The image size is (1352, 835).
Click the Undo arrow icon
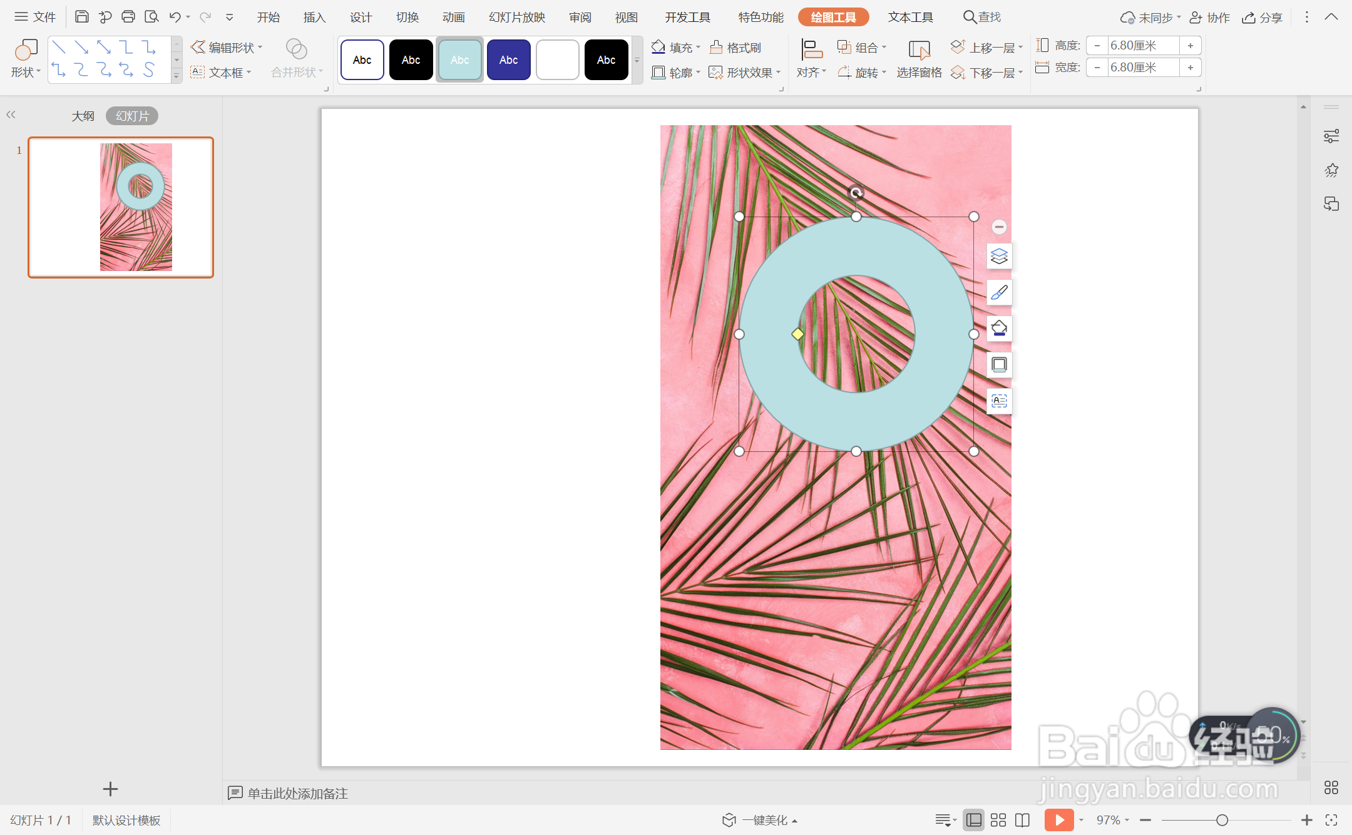tap(175, 17)
